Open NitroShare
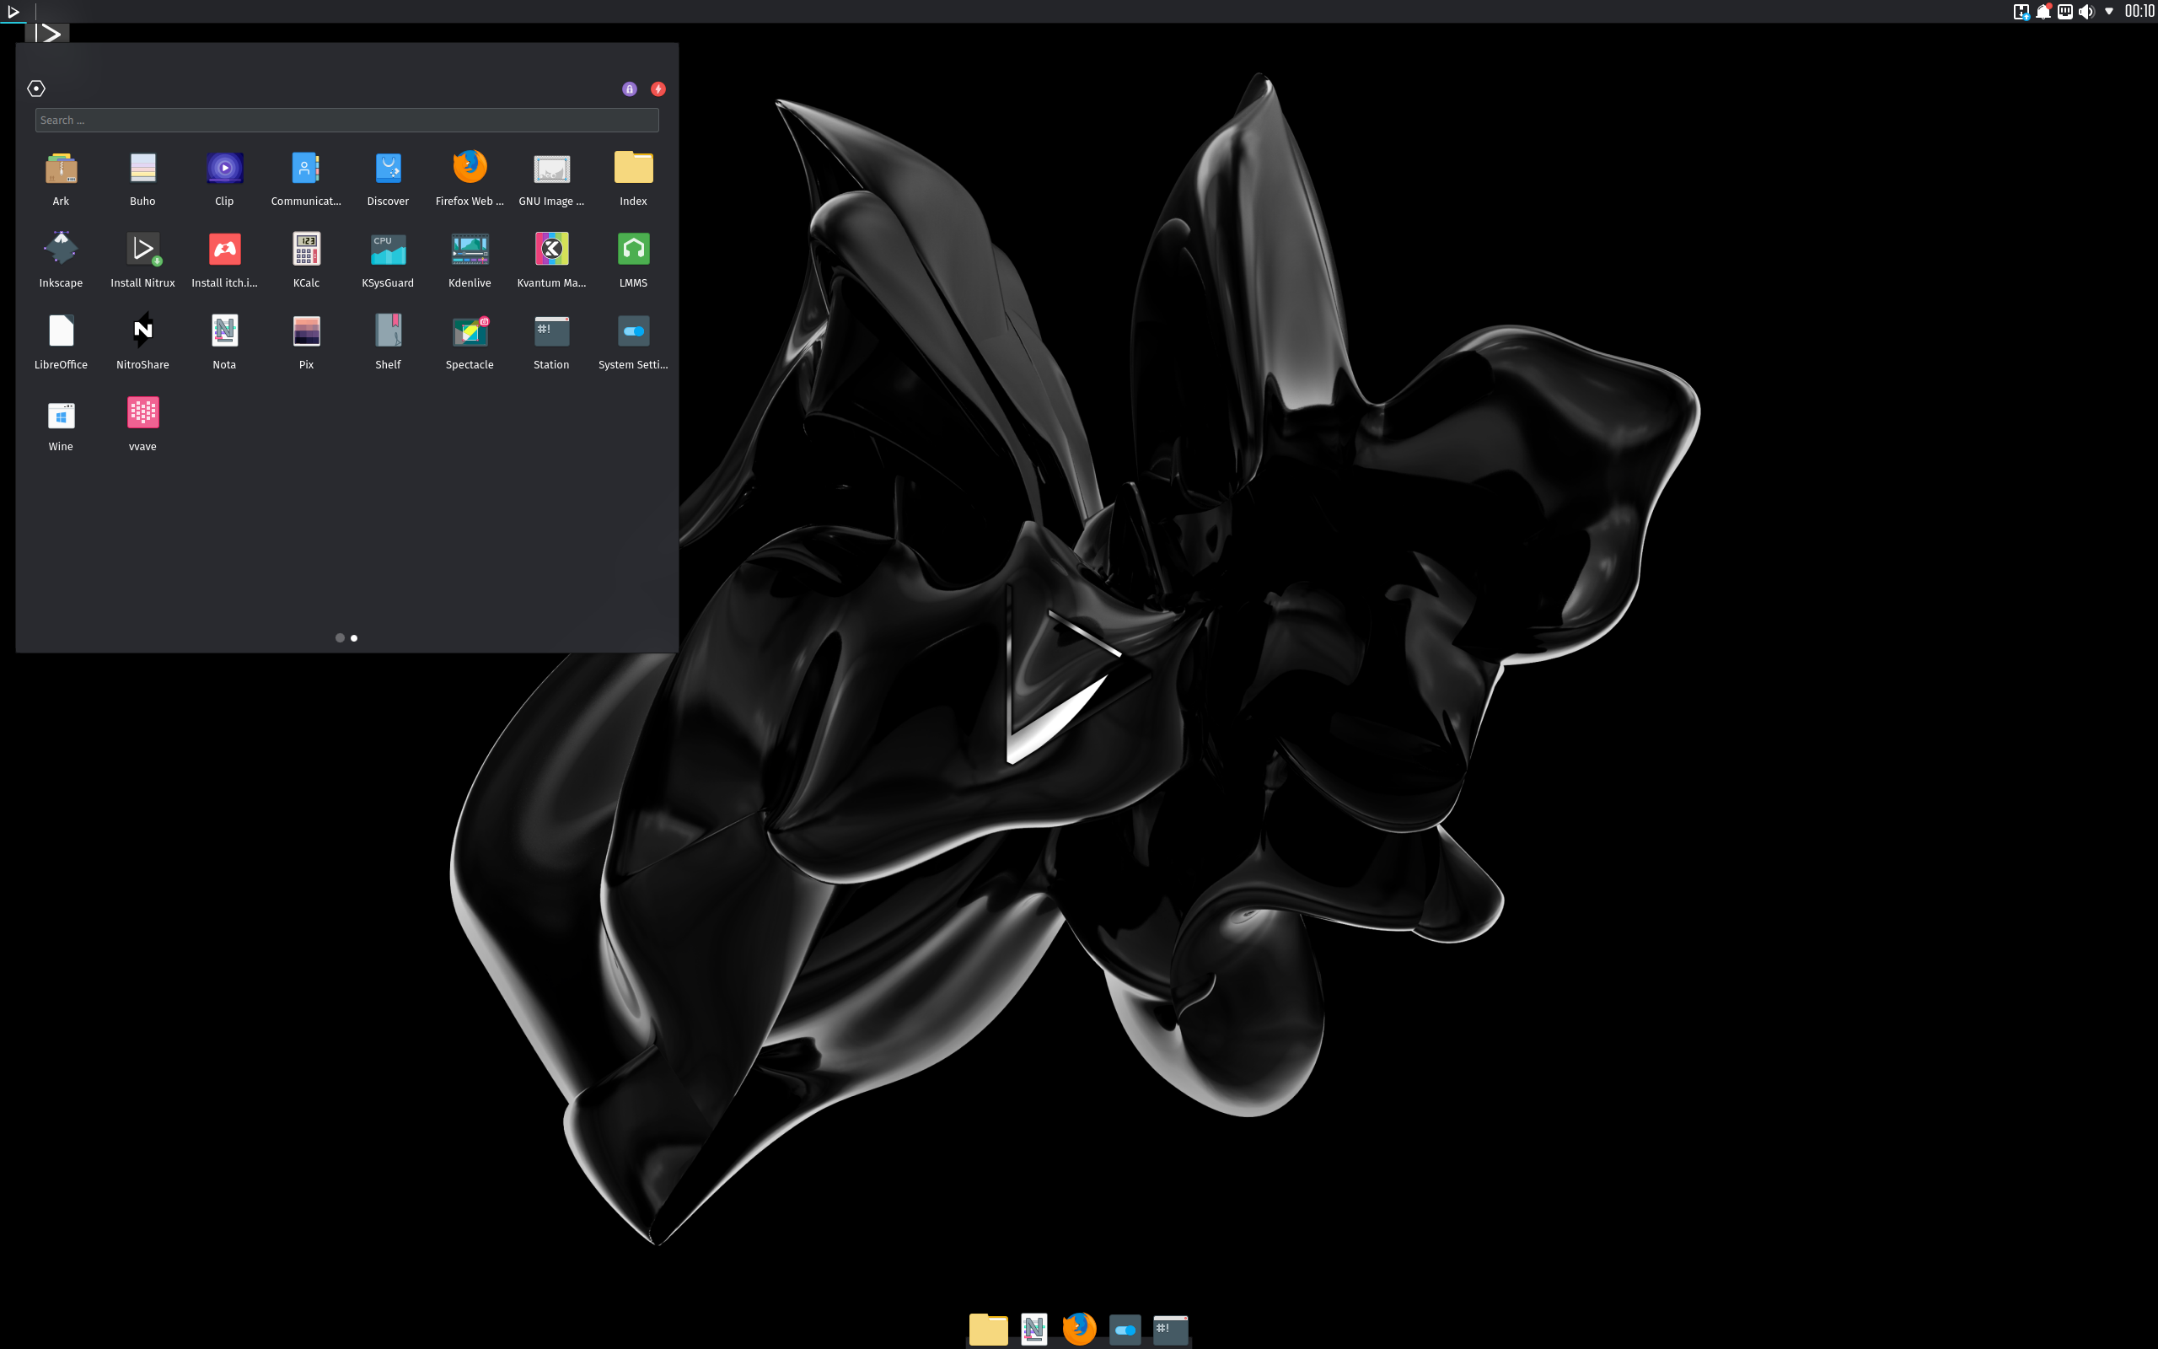Viewport: 2158px width, 1349px height. coord(142,341)
